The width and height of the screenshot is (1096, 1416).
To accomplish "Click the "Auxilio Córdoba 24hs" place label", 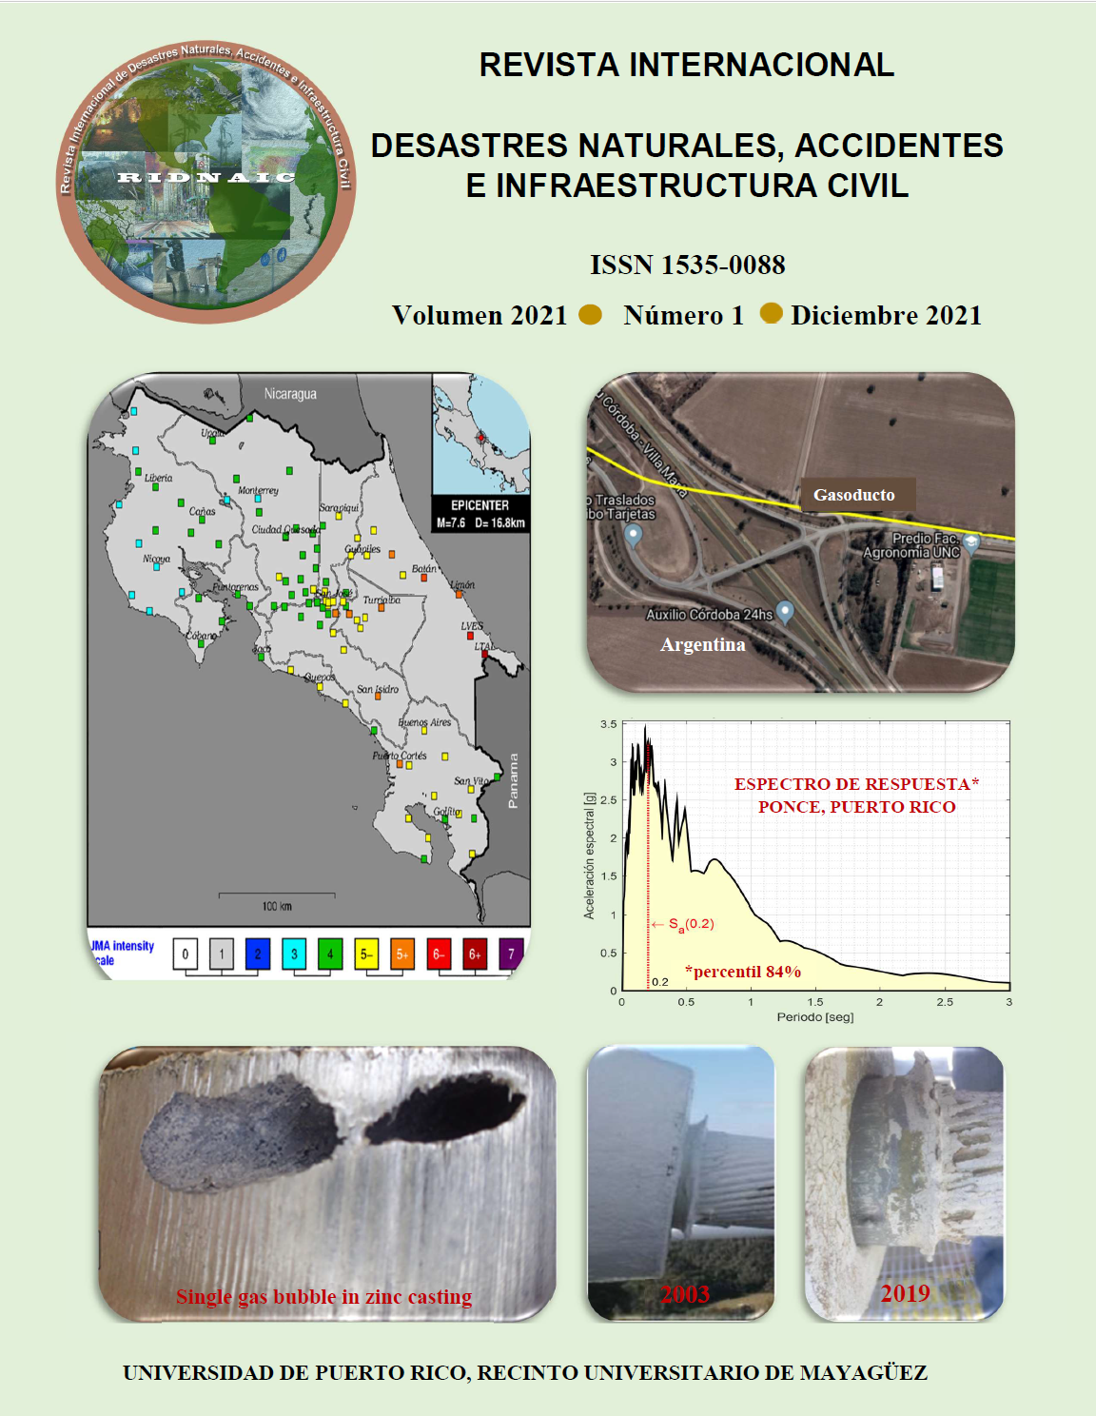I will coord(710,615).
